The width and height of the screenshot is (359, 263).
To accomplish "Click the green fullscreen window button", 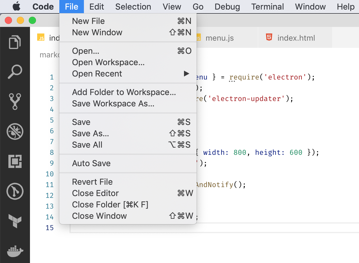I will (x=32, y=21).
